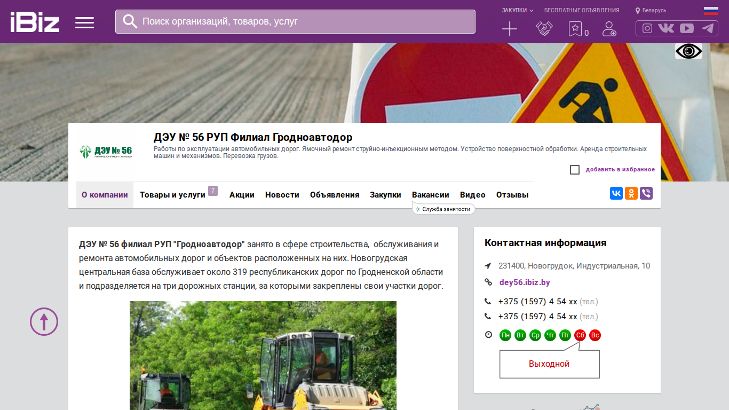Select the Вс day-off indicator
The height and width of the screenshot is (410, 729).
click(x=595, y=335)
